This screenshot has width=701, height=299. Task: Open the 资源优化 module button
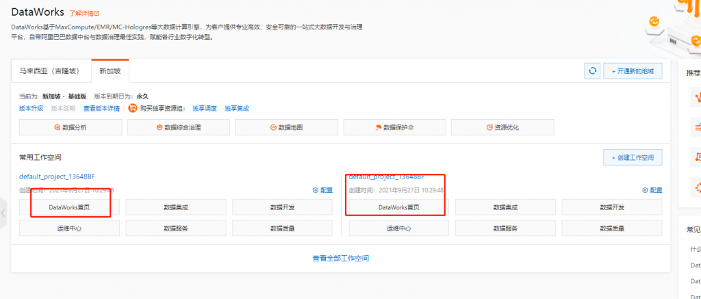tap(502, 127)
